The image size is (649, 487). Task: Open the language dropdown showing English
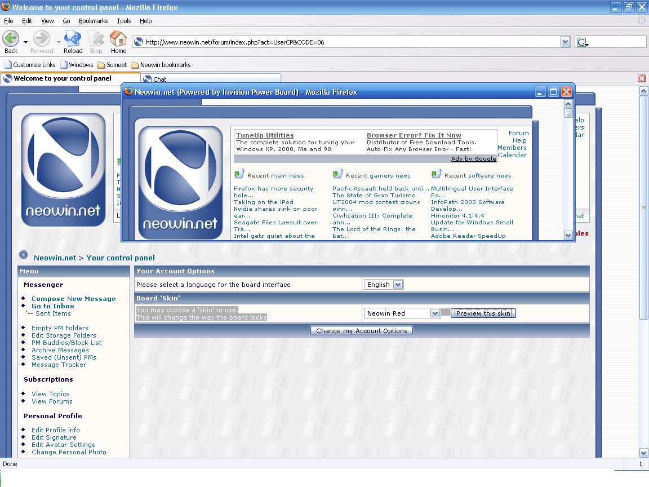(x=398, y=285)
